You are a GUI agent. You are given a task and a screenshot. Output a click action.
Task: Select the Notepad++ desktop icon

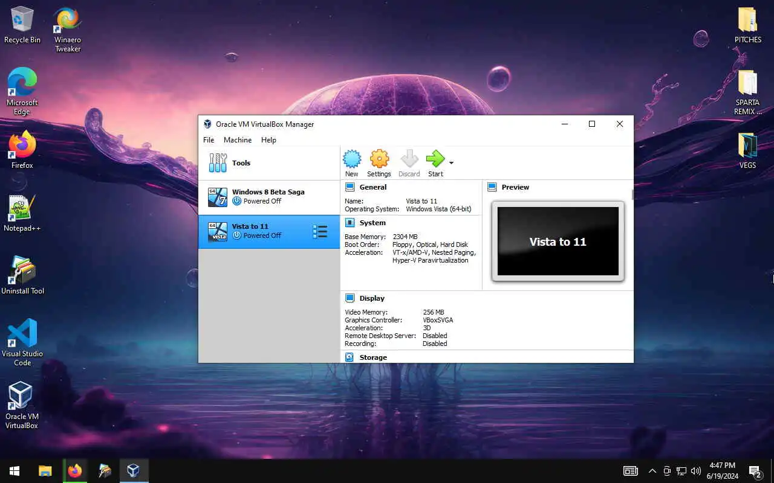[22, 213]
